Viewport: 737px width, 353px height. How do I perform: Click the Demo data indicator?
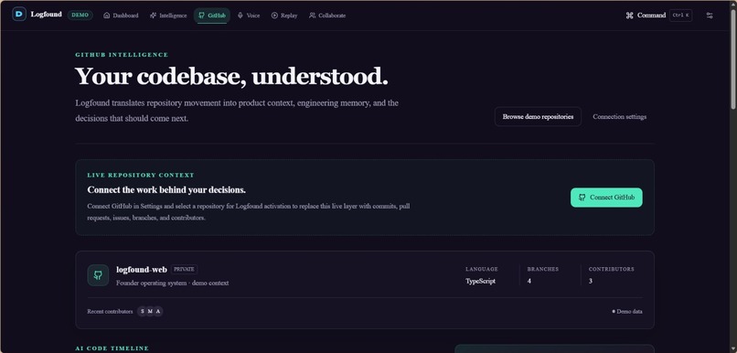[627, 311]
